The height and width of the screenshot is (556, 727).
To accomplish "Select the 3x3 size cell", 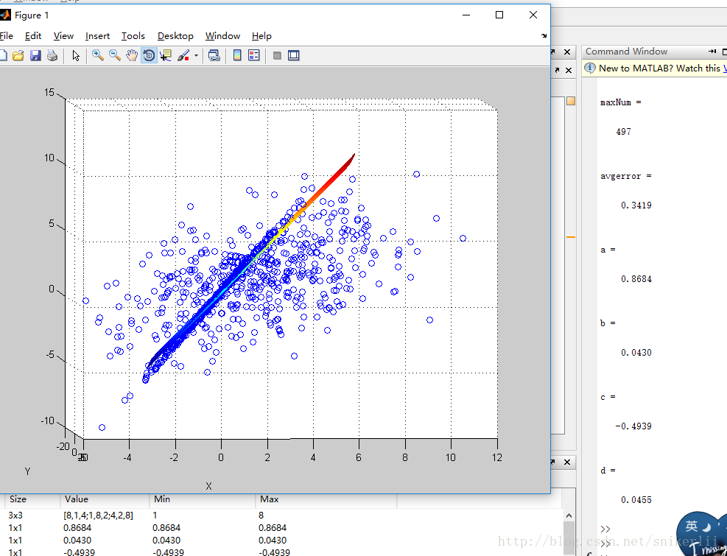I will click(x=17, y=515).
